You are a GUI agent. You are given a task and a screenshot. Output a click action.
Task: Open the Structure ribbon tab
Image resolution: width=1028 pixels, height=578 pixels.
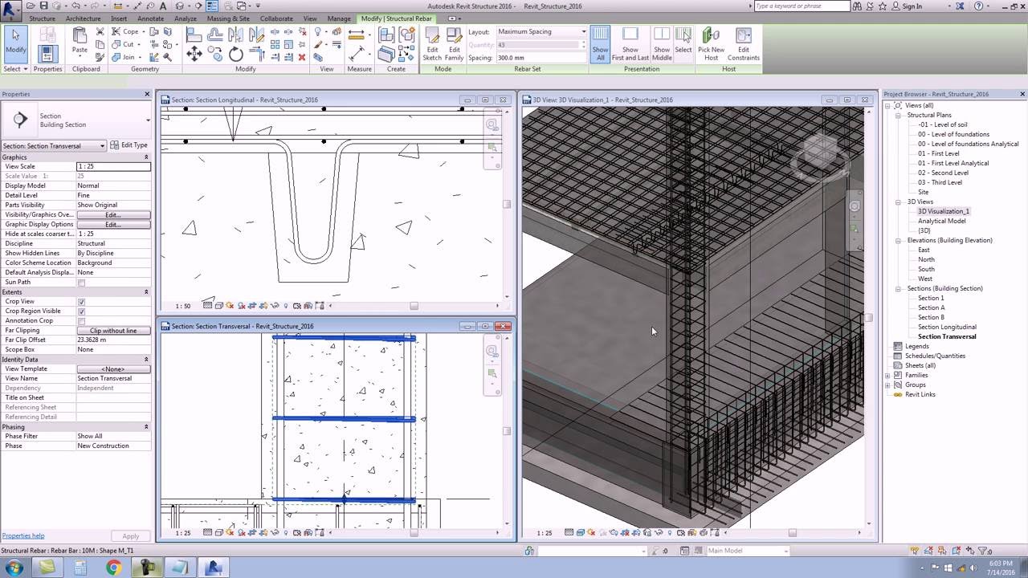coord(42,18)
